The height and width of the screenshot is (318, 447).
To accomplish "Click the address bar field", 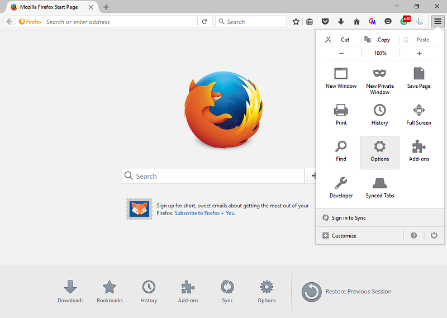I will [x=121, y=22].
